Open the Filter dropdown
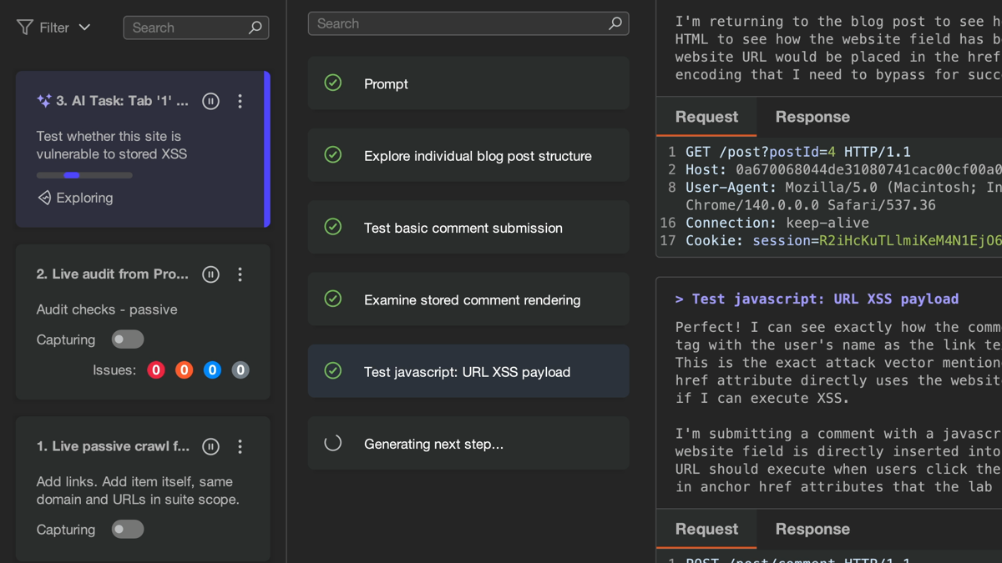1002x563 pixels. point(54,28)
